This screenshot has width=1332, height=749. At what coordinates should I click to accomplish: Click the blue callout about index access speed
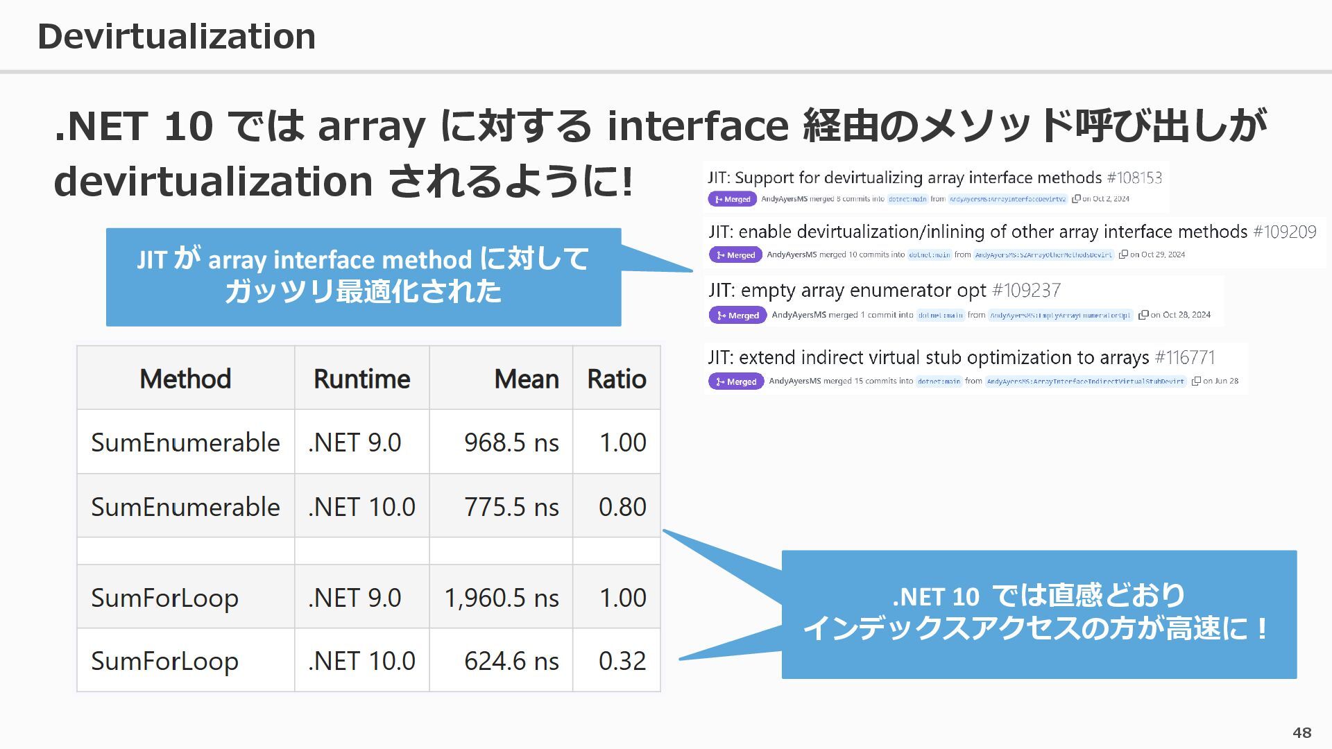point(1039,614)
